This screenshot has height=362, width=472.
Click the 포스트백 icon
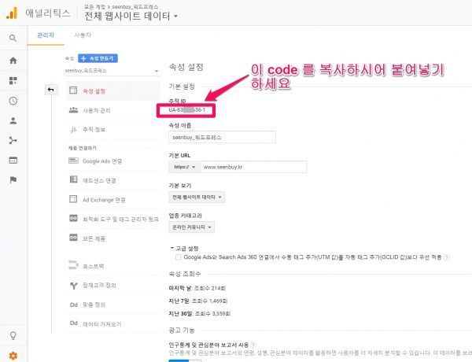coord(73,264)
